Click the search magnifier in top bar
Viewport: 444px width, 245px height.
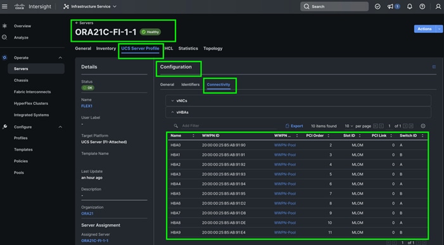pyautogui.click(x=307, y=6)
